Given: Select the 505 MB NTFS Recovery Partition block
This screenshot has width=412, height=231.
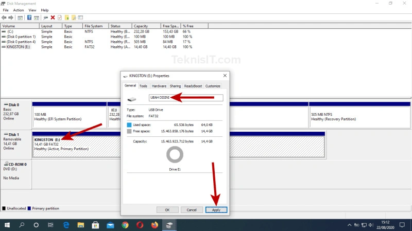Looking at the screenshot, I should pos(359,115).
